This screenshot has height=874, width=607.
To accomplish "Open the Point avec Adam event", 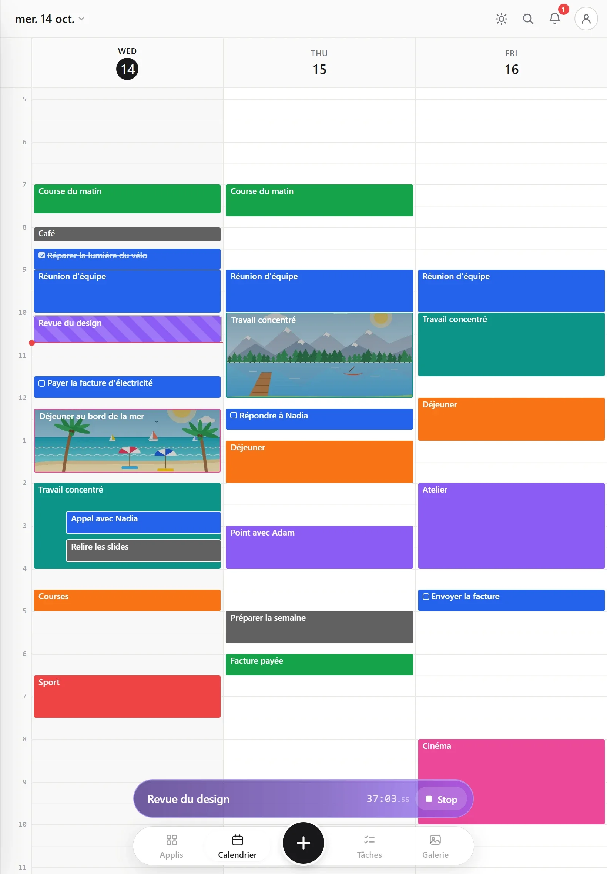I will (319, 547).
